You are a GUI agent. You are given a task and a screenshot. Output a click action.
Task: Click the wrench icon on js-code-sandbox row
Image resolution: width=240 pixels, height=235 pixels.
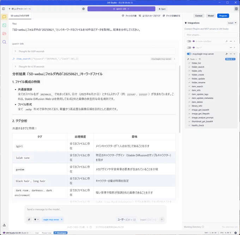point(227,41)
